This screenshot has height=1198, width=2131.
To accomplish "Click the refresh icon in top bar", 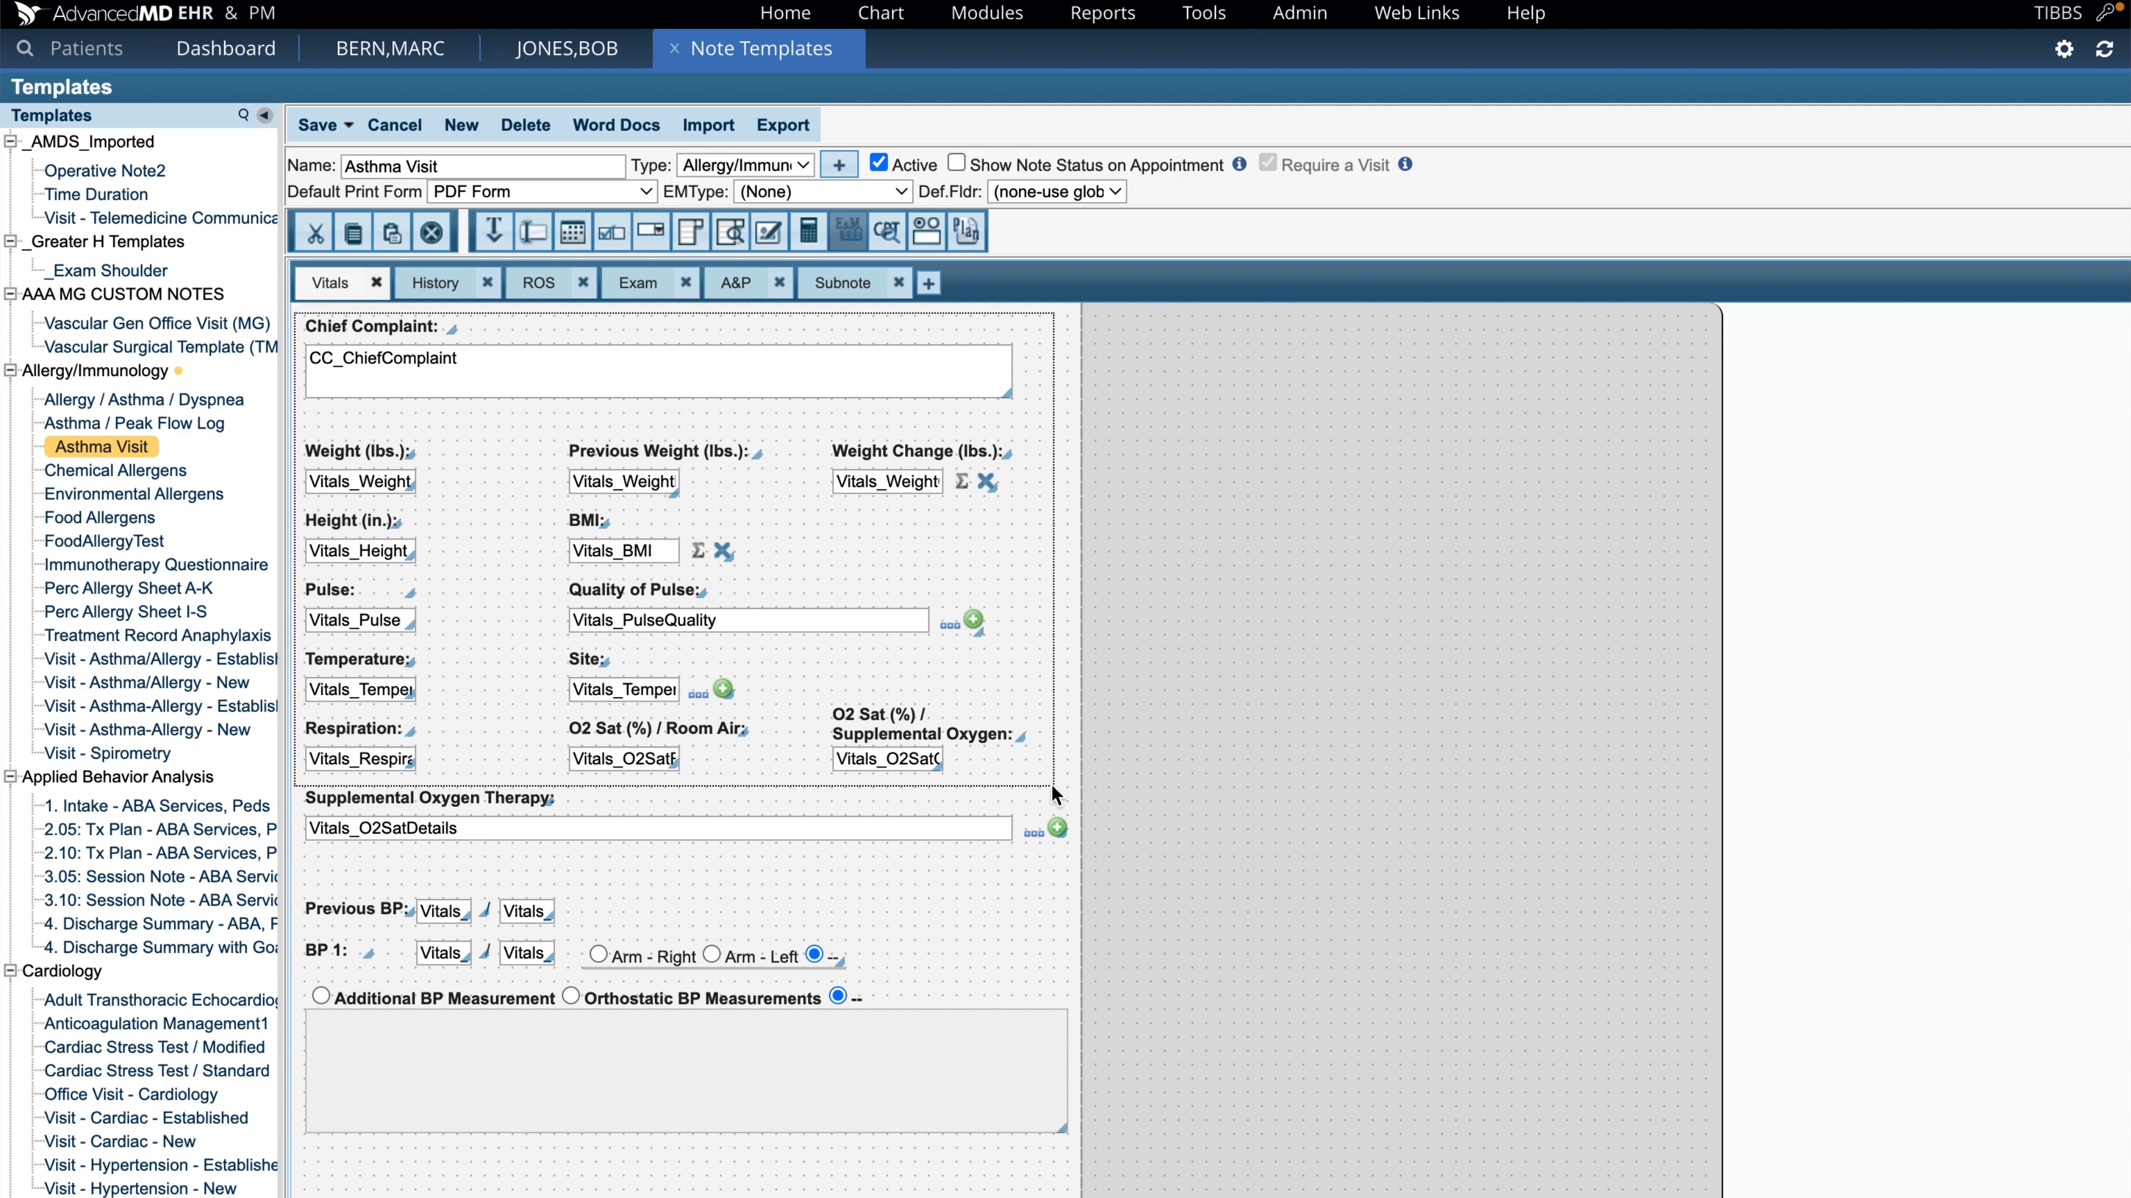I will (2104, 49).
